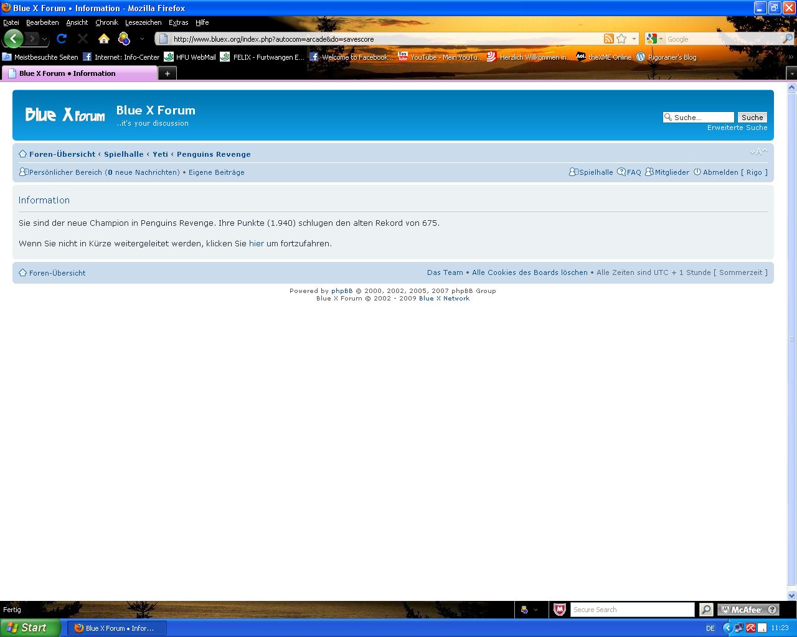Click the 'hier' link to continue
This screenshot has height=637, width=797.
point(256,243)
